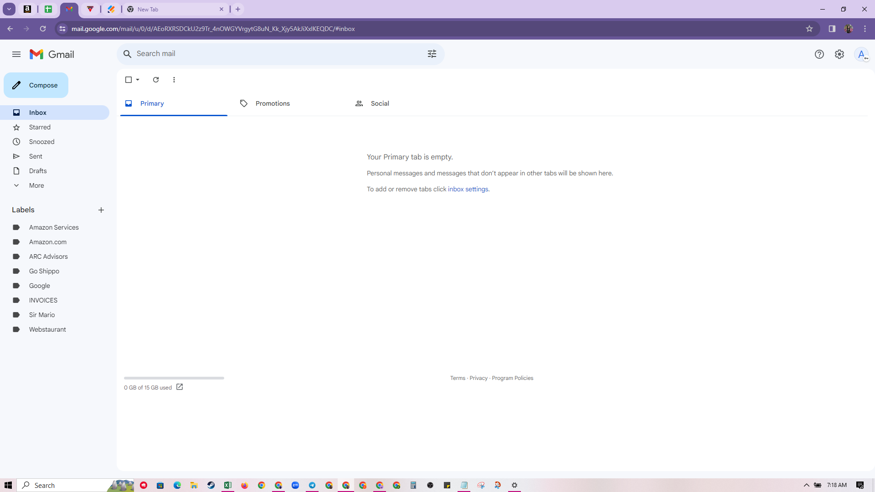Click the address bar URL
The image size is (875, 492).
[x=213, y=29]
